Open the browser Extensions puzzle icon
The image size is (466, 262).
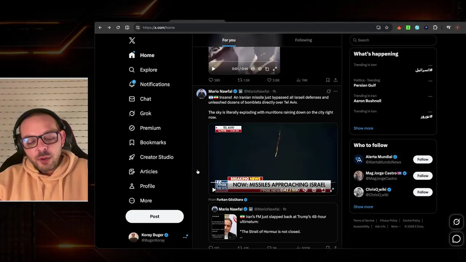[435, 28]
